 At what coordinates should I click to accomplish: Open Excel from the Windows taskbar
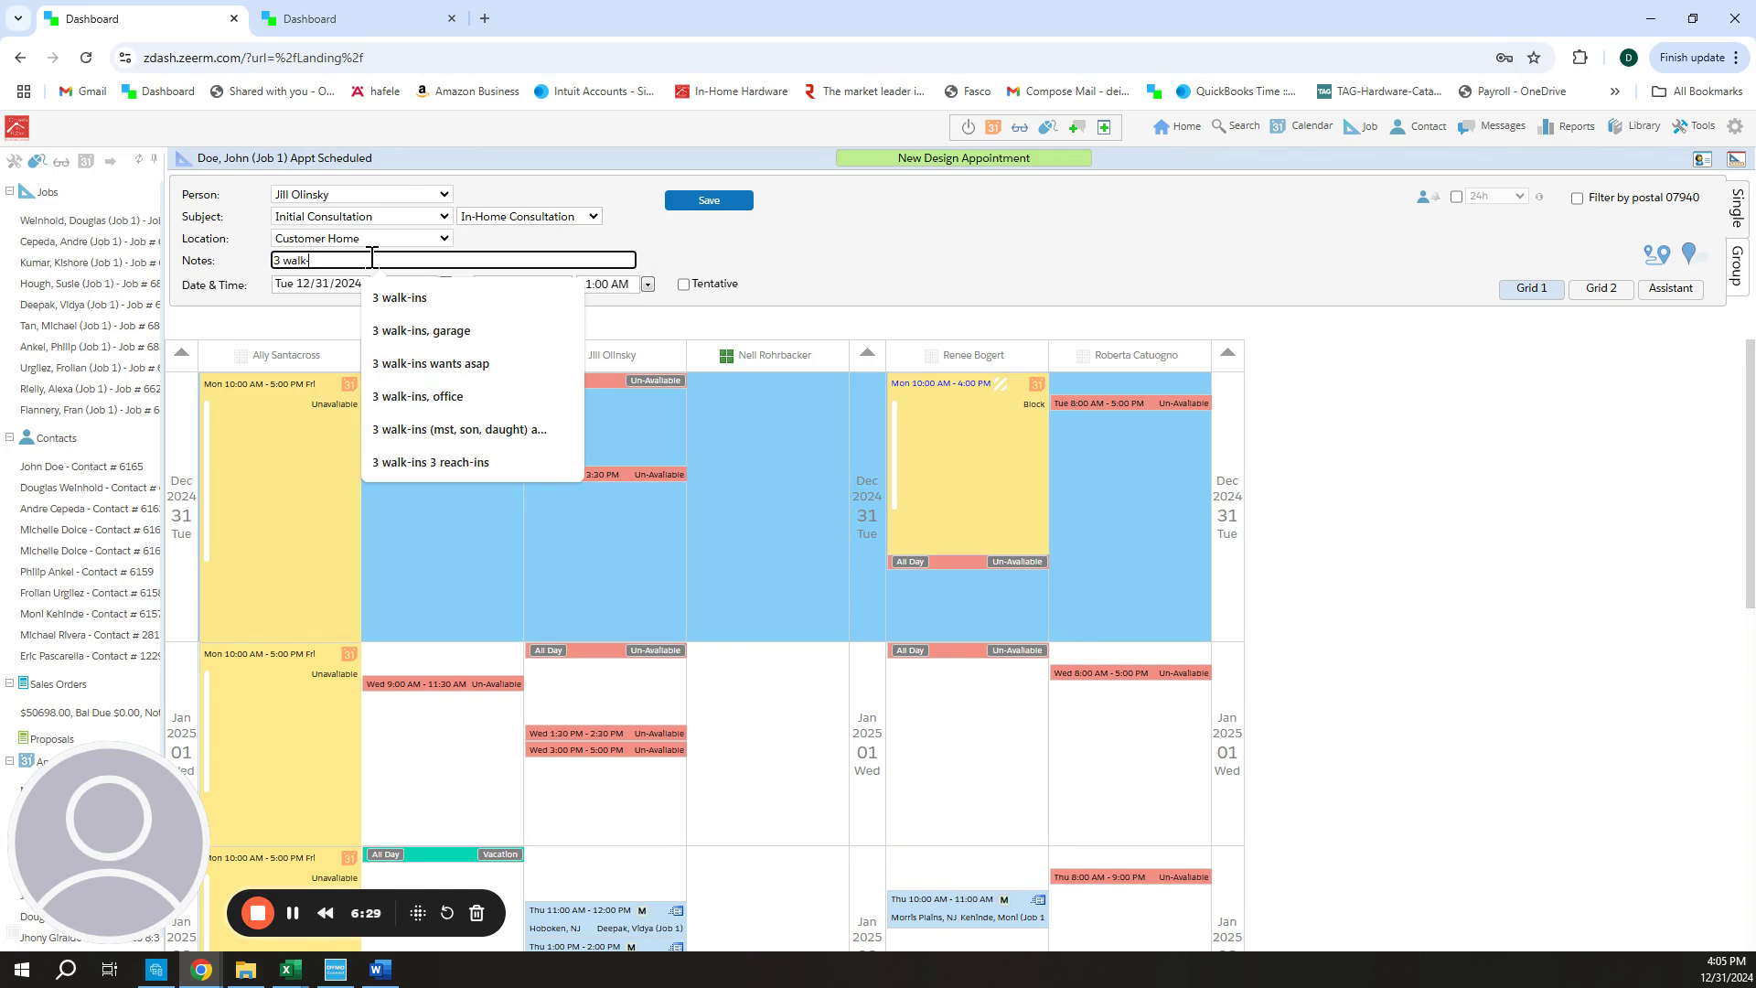tap(290, 970)
